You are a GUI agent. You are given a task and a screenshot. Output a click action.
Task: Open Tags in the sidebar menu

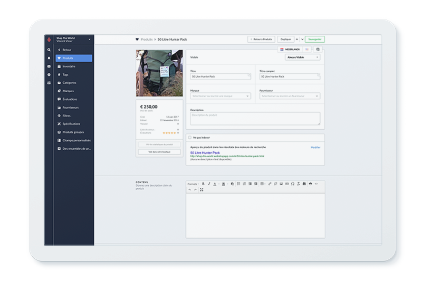[x=74, y=74]
